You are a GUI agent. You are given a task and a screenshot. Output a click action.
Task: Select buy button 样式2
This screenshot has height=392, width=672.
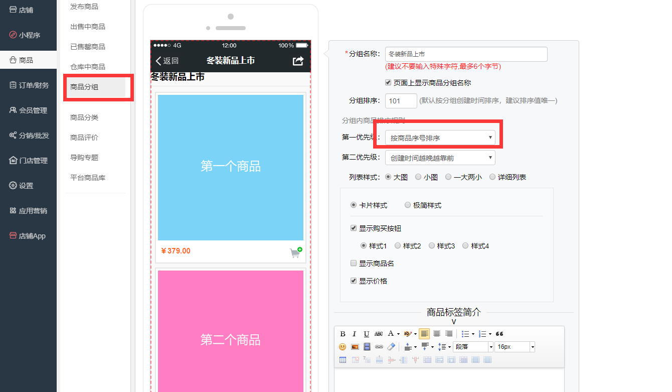click(x=398, y=245)
